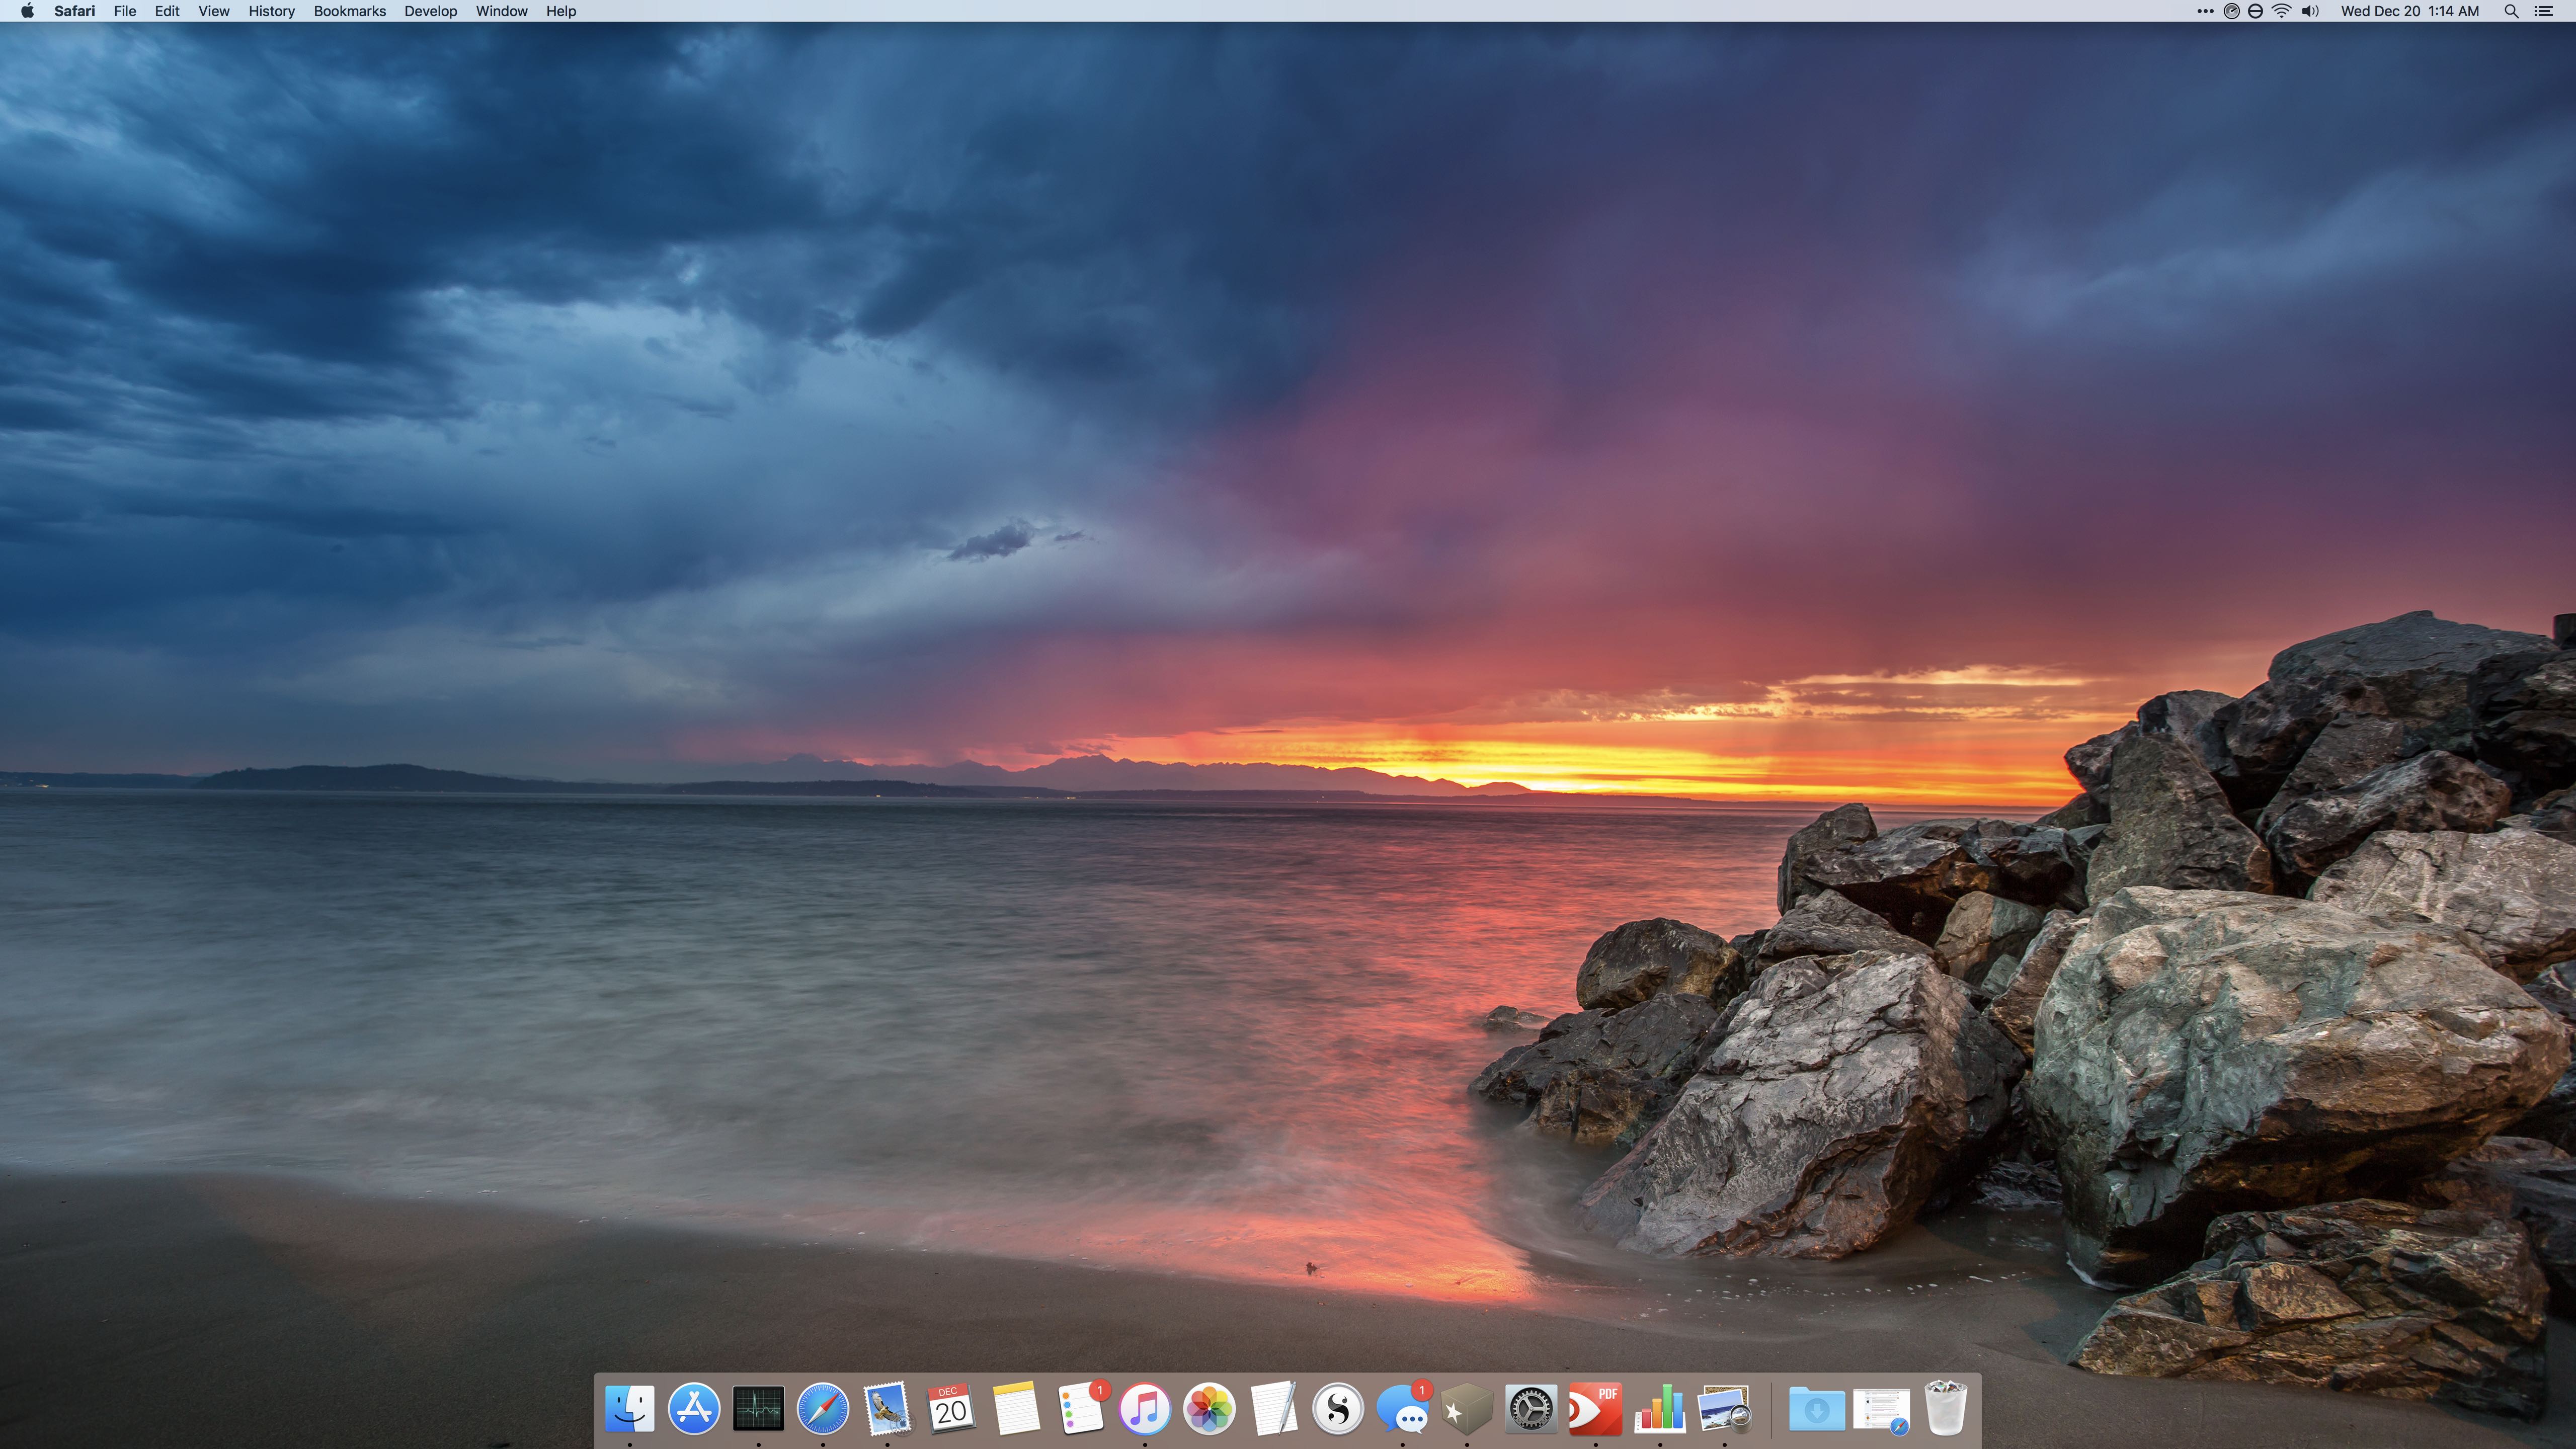This screenshot has height=1449, width=2576.
Task: Open the History menu
Action: click(x=272, y=11)
